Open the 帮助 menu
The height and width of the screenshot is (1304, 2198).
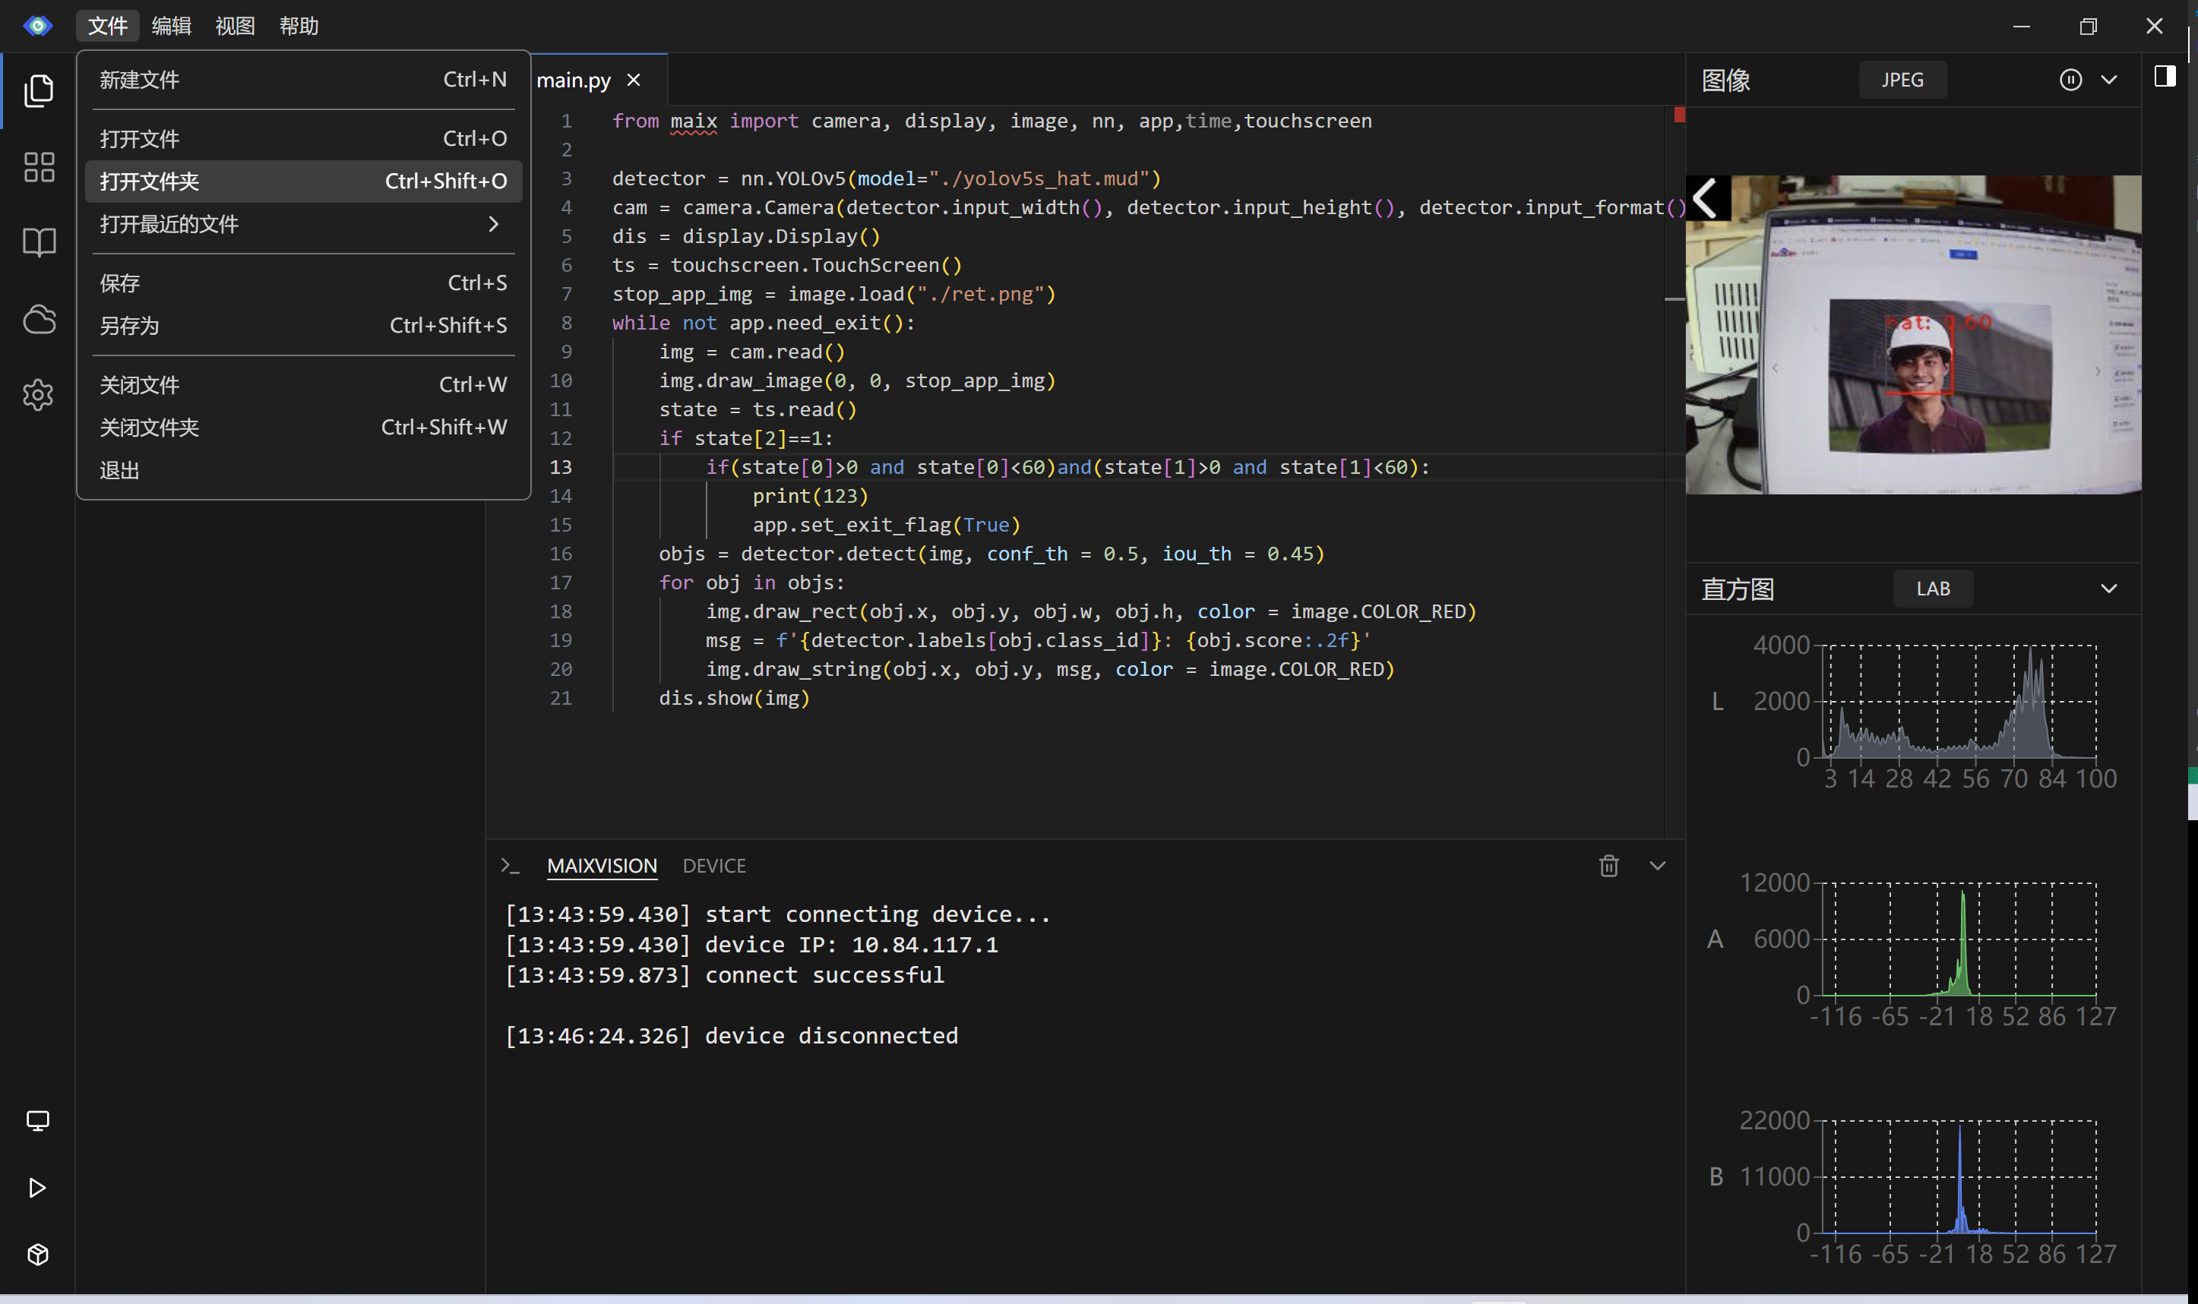click(x=299, y=26)
